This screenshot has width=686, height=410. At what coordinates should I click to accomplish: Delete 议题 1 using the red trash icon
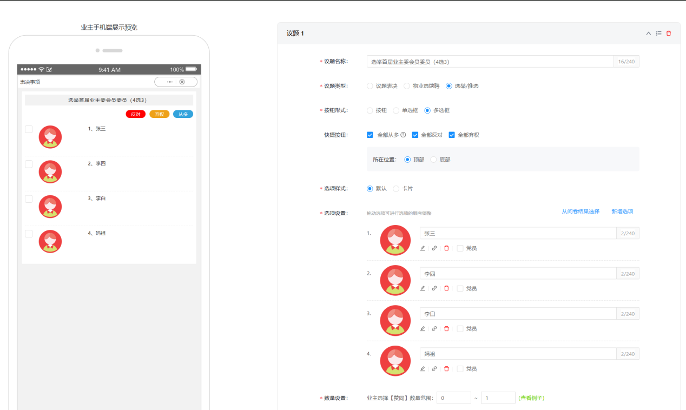pyautogui.click(x=669, y=34)
